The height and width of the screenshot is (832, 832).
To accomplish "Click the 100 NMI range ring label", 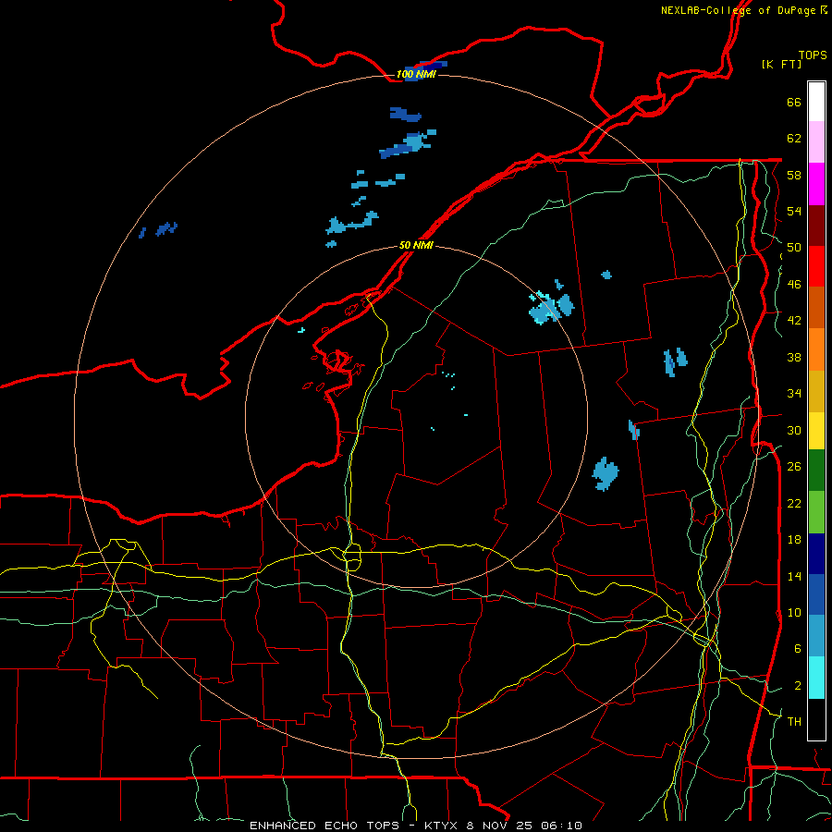I will pos(416,74).
